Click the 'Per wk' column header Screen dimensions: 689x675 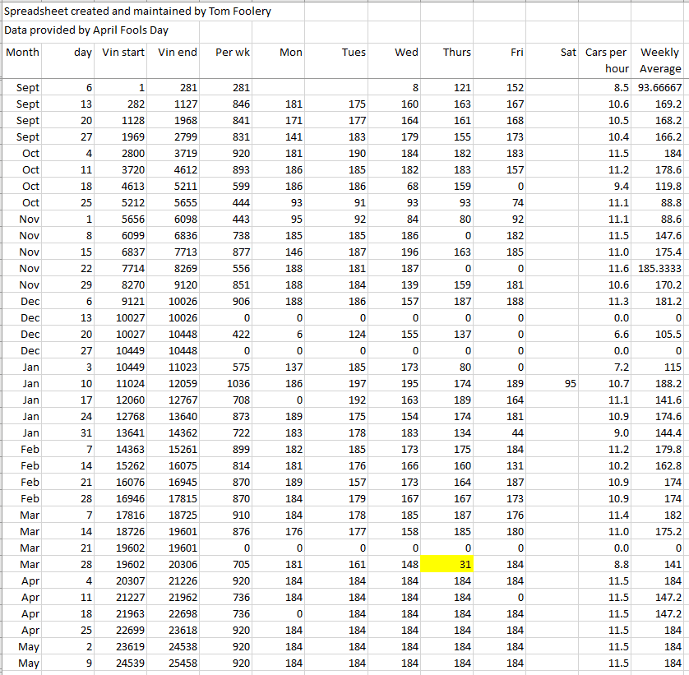pyautogui.click(x=232, y=53)
